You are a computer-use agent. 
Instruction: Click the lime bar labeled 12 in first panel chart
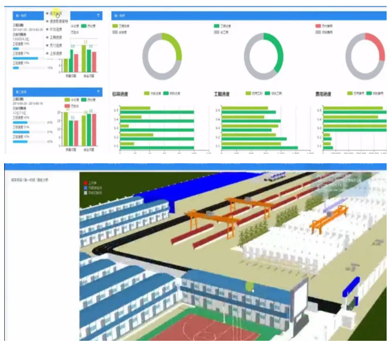coord(84,59)
